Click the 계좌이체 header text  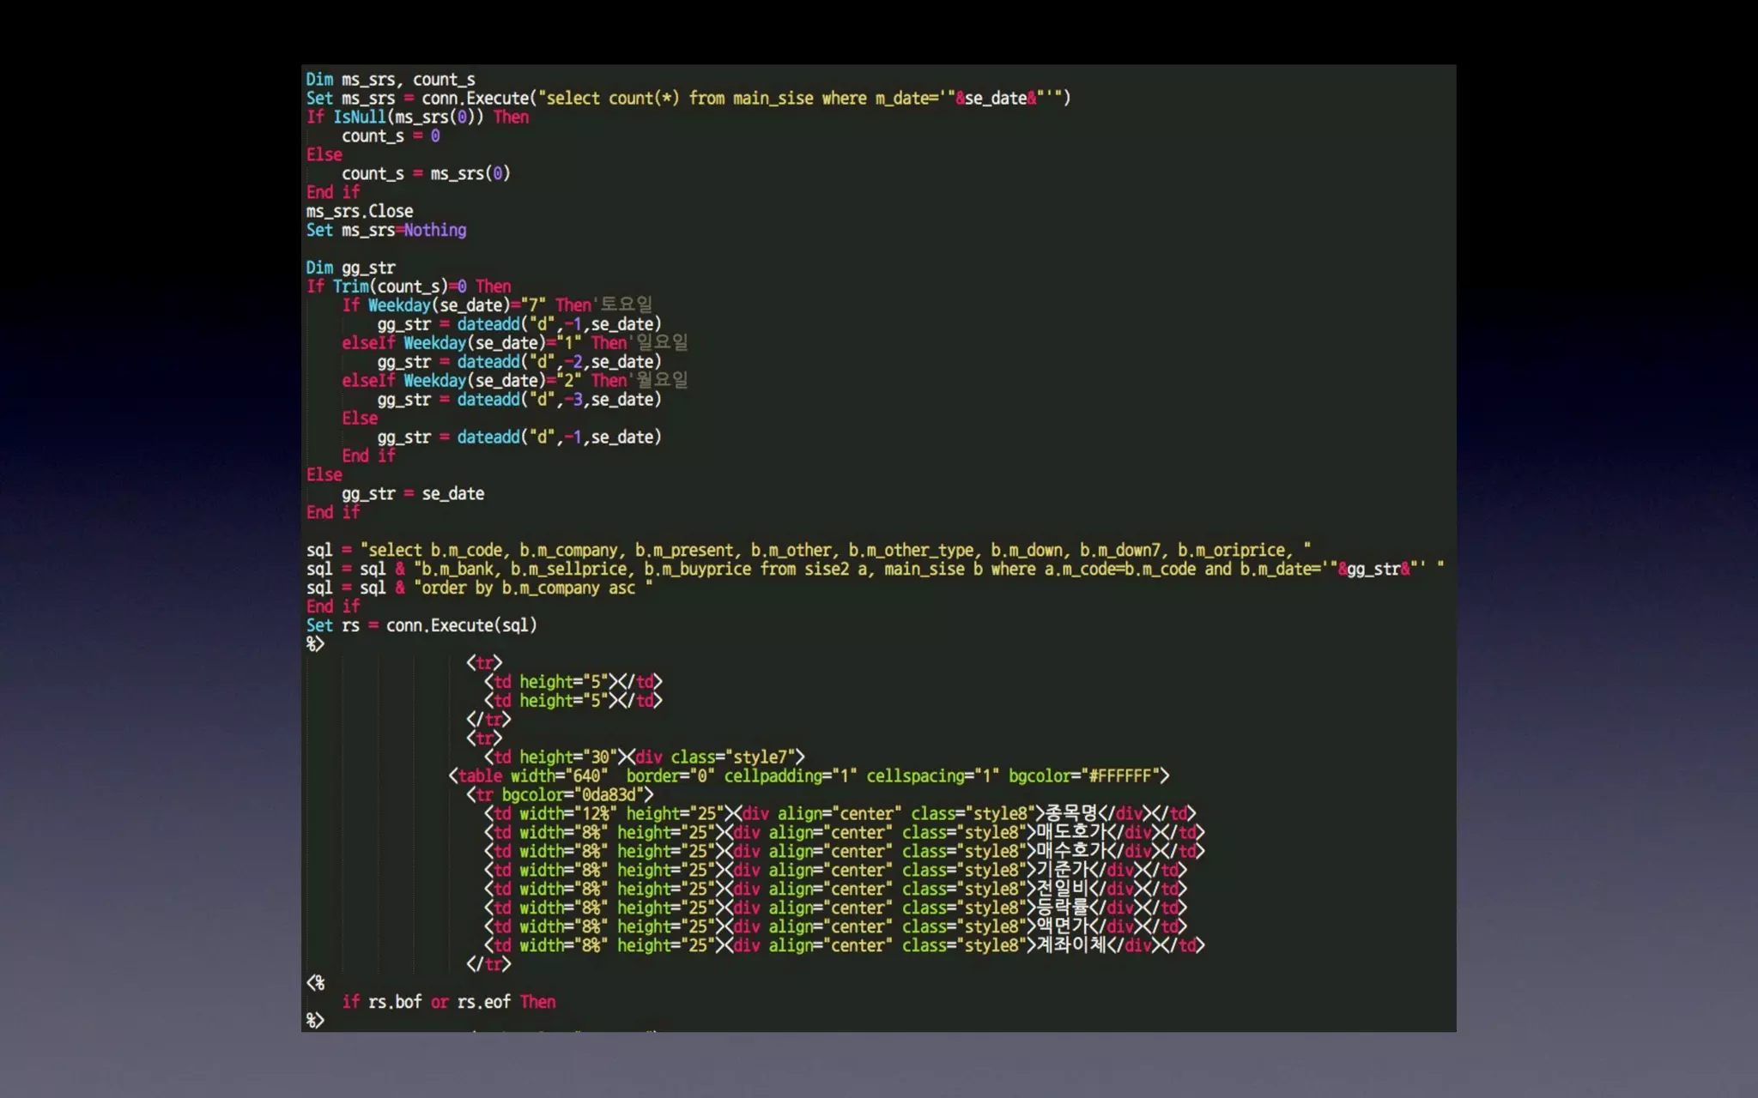pos(1071,945)
